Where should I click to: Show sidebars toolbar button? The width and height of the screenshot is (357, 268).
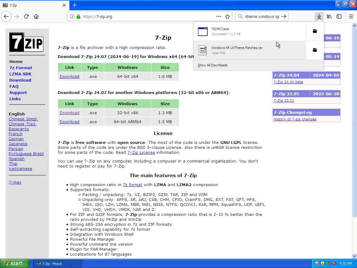coord(339,16)
